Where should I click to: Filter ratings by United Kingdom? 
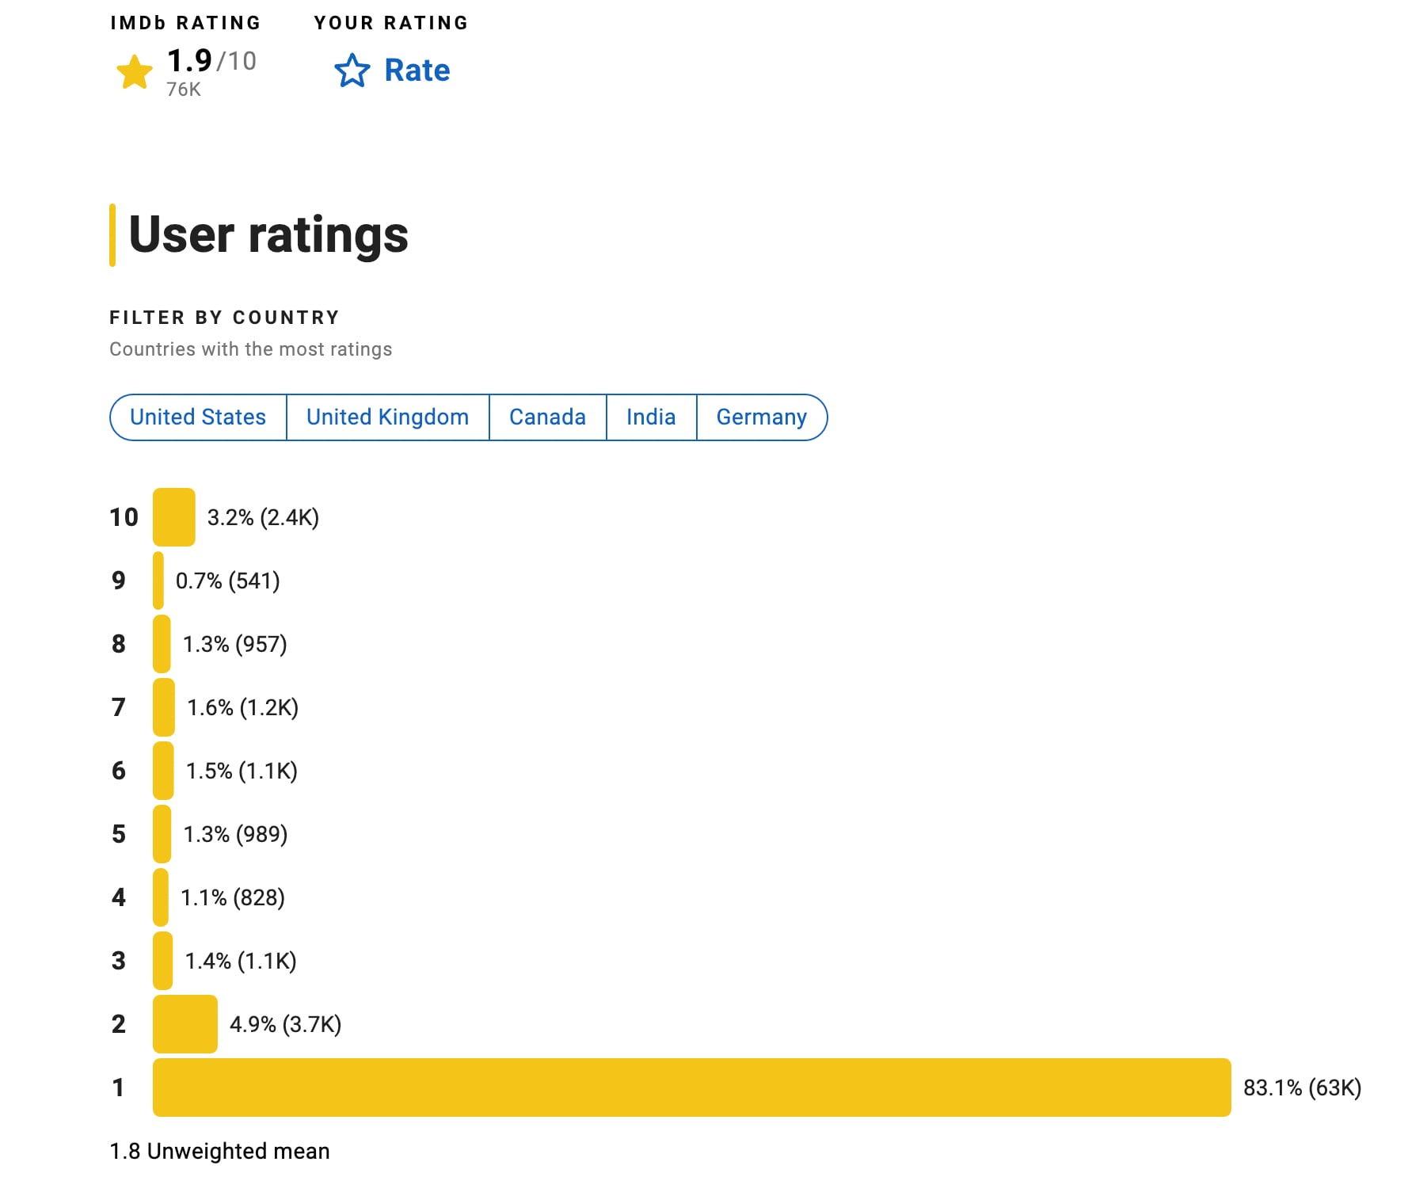(387, 417)
